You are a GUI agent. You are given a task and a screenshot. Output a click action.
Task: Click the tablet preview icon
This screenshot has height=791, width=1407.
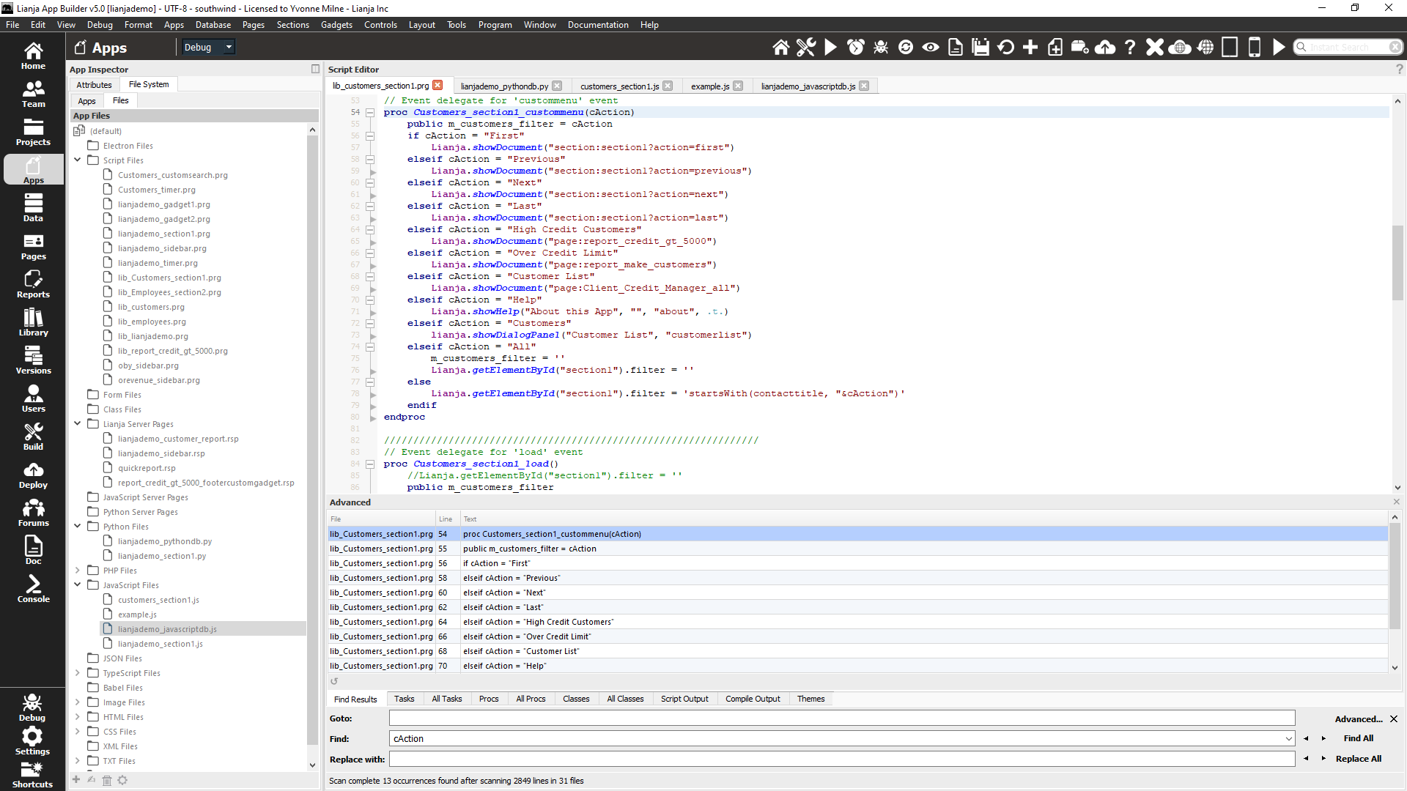tap(1230, 48)
